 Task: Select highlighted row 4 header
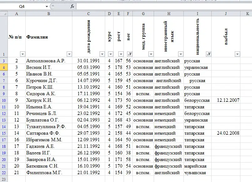(x=4, y=67)
